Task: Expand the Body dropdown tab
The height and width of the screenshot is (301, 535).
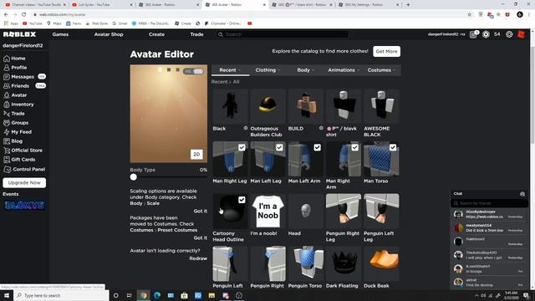Action: point(306,70)
